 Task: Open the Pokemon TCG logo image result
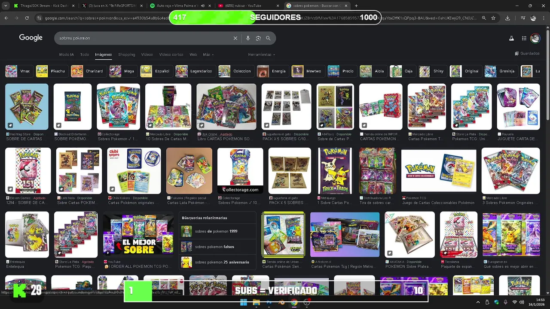click(439, 171)
